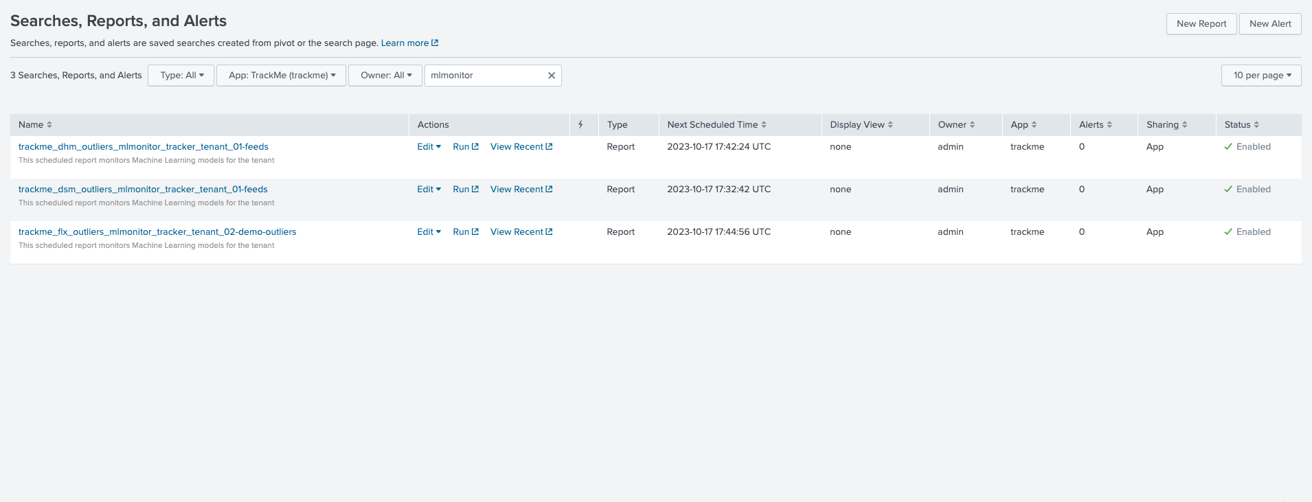Open Edit menu for trackme_flx_outliers report
1312x502 pixels.
(429, 232)
